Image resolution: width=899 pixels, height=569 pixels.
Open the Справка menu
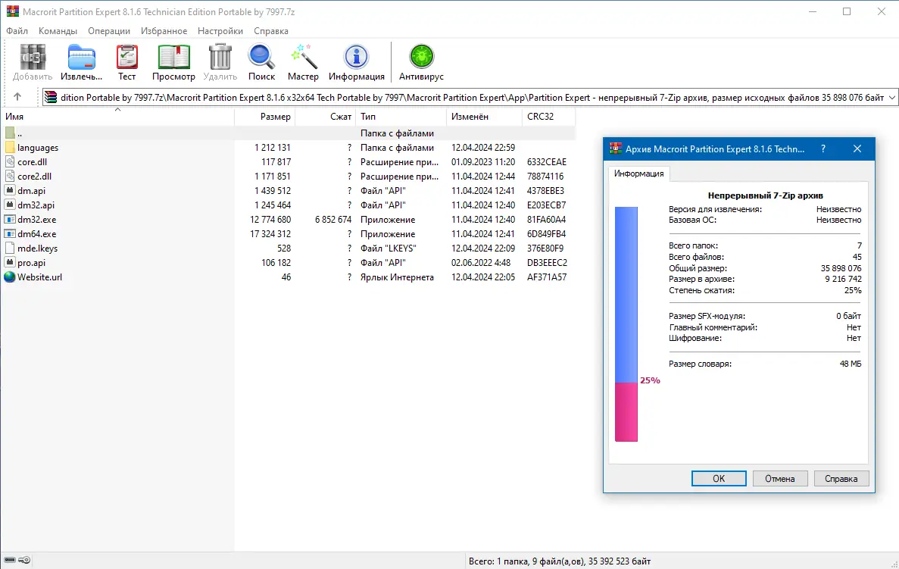coord(271,31)
